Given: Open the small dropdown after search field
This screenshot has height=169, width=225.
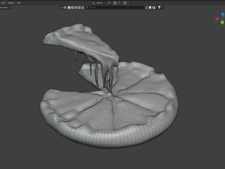Looking at the screenshot, I should pyautogui.click(x=146, y=8).
